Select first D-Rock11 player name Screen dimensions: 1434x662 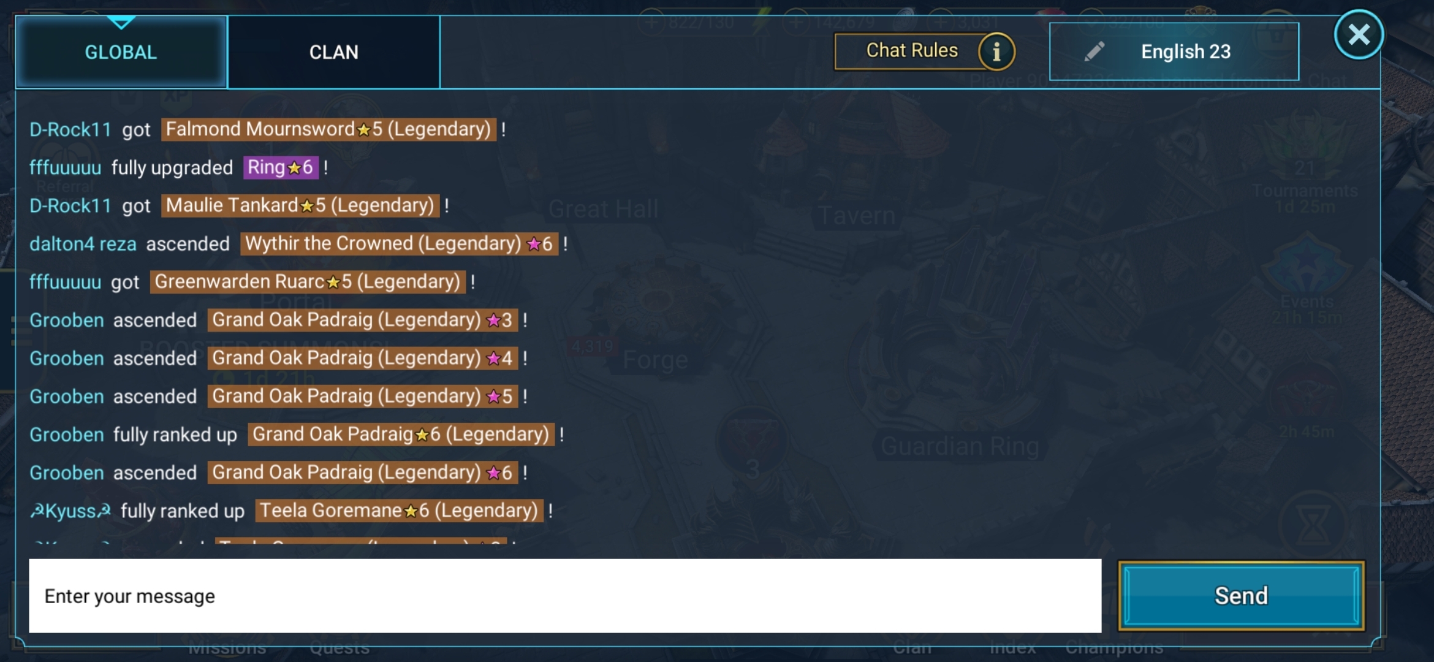click(x=70, y=129)
